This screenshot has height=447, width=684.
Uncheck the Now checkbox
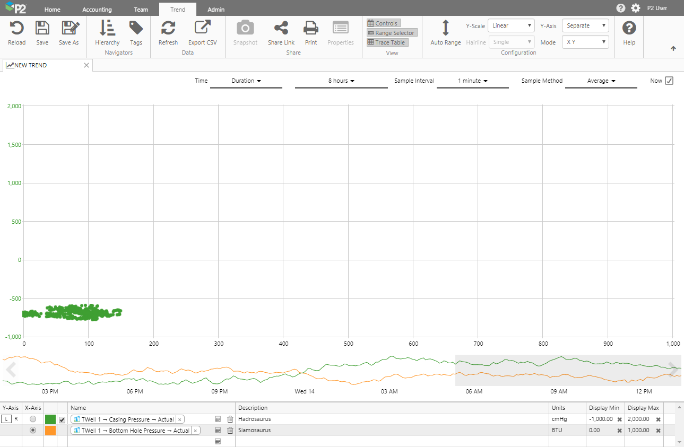[x=669, y=81]
